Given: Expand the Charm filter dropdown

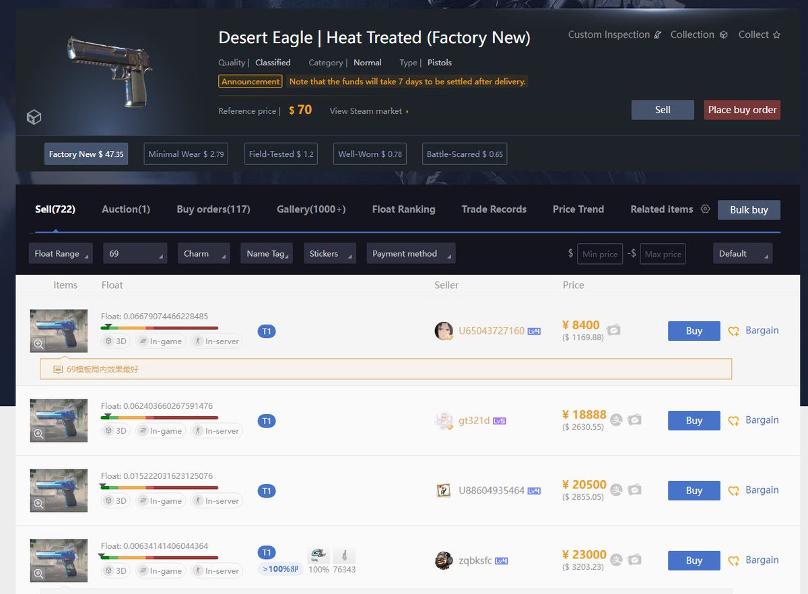Looking at the screenshot, I should (204, 253).
